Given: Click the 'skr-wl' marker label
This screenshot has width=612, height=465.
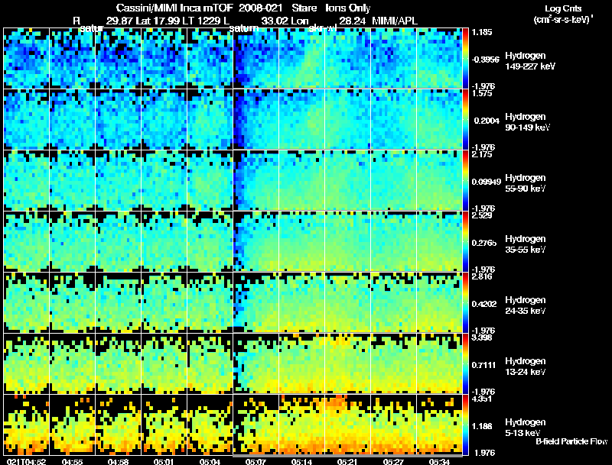Looking at the screenshot, I should point(322,28).
